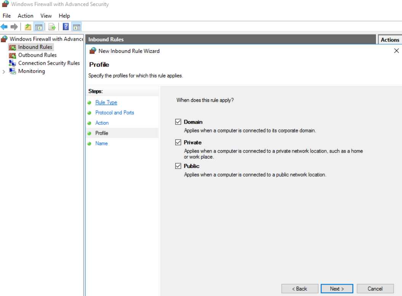
Task: Select the Outbound Rules brick wall icon
Action: 13,55
